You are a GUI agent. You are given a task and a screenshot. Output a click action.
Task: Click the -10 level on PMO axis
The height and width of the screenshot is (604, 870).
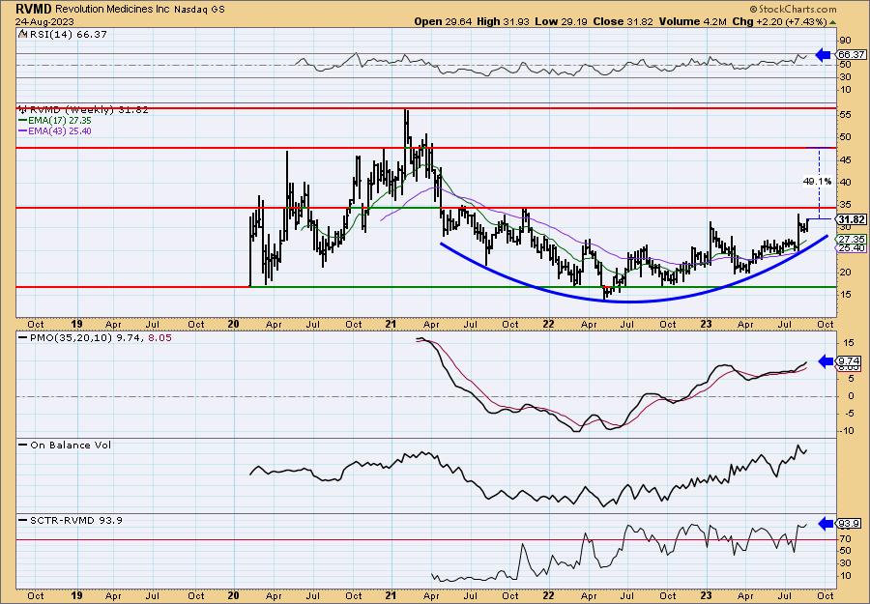point(846,430)
